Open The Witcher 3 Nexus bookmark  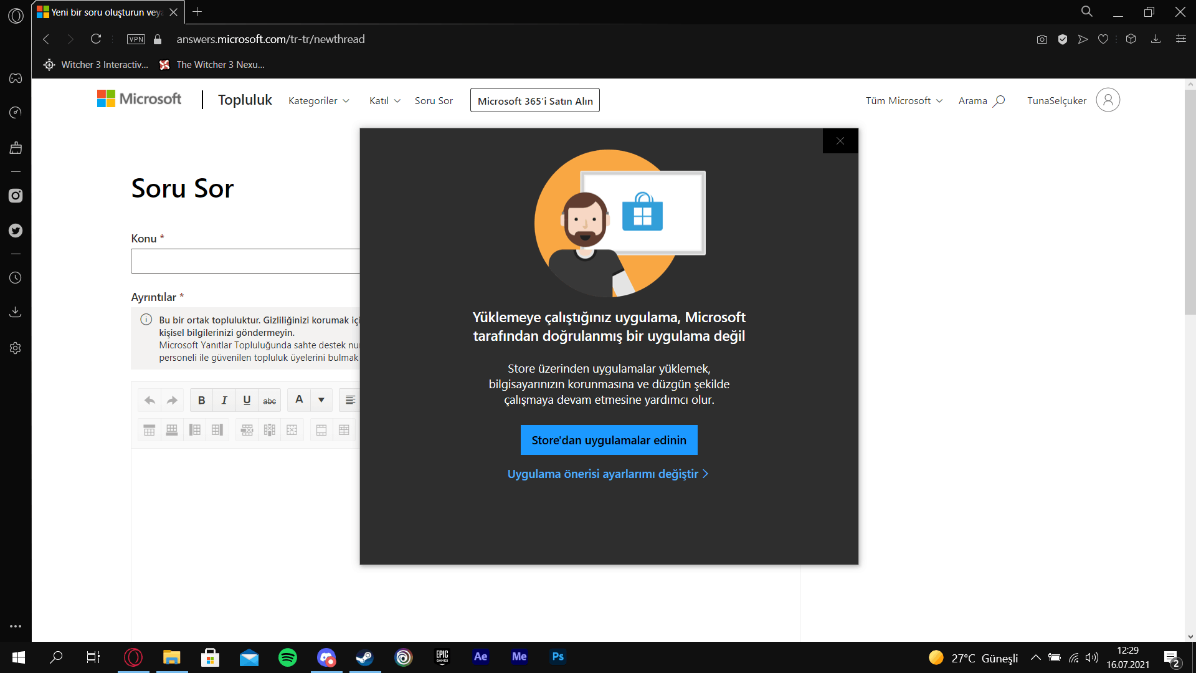coord(212,65)
